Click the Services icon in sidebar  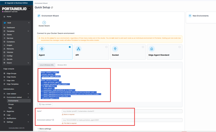point(4,38)
